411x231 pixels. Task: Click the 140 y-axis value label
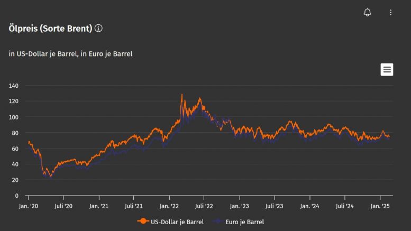14,85
